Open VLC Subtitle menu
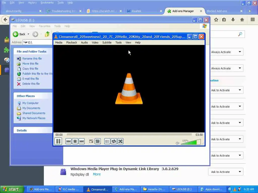 click(107, 42)
